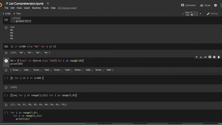Star the List Comprehension notebook
This screenshot has height=125, width=222.
(x=48, y=3)
